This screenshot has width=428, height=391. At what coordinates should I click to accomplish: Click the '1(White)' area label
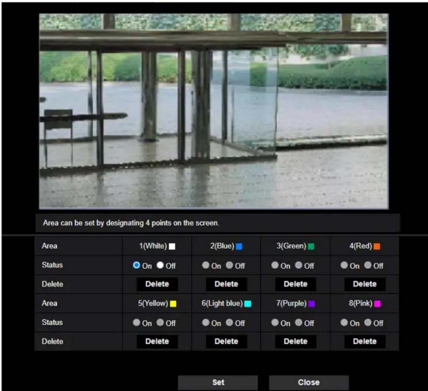click(x=153, y=246)
